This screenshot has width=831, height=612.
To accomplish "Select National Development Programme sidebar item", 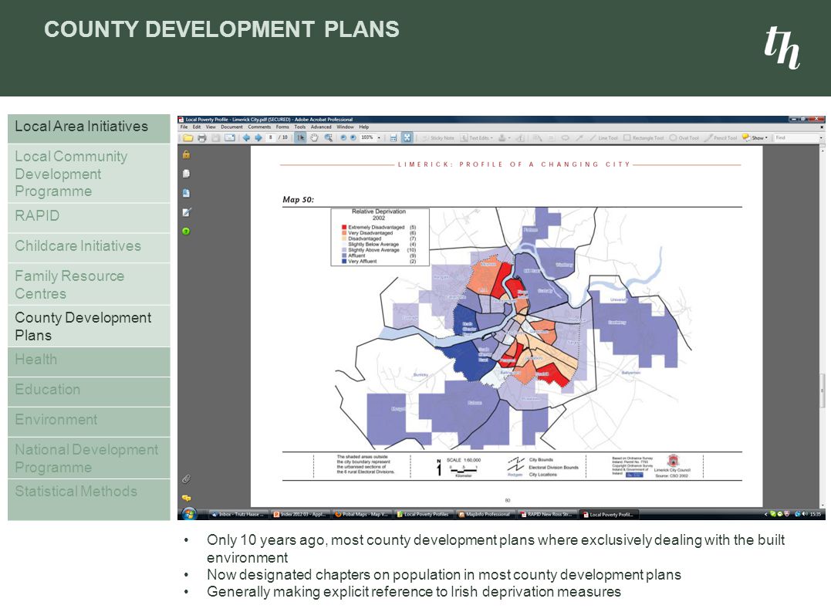I will pos(89,458).
